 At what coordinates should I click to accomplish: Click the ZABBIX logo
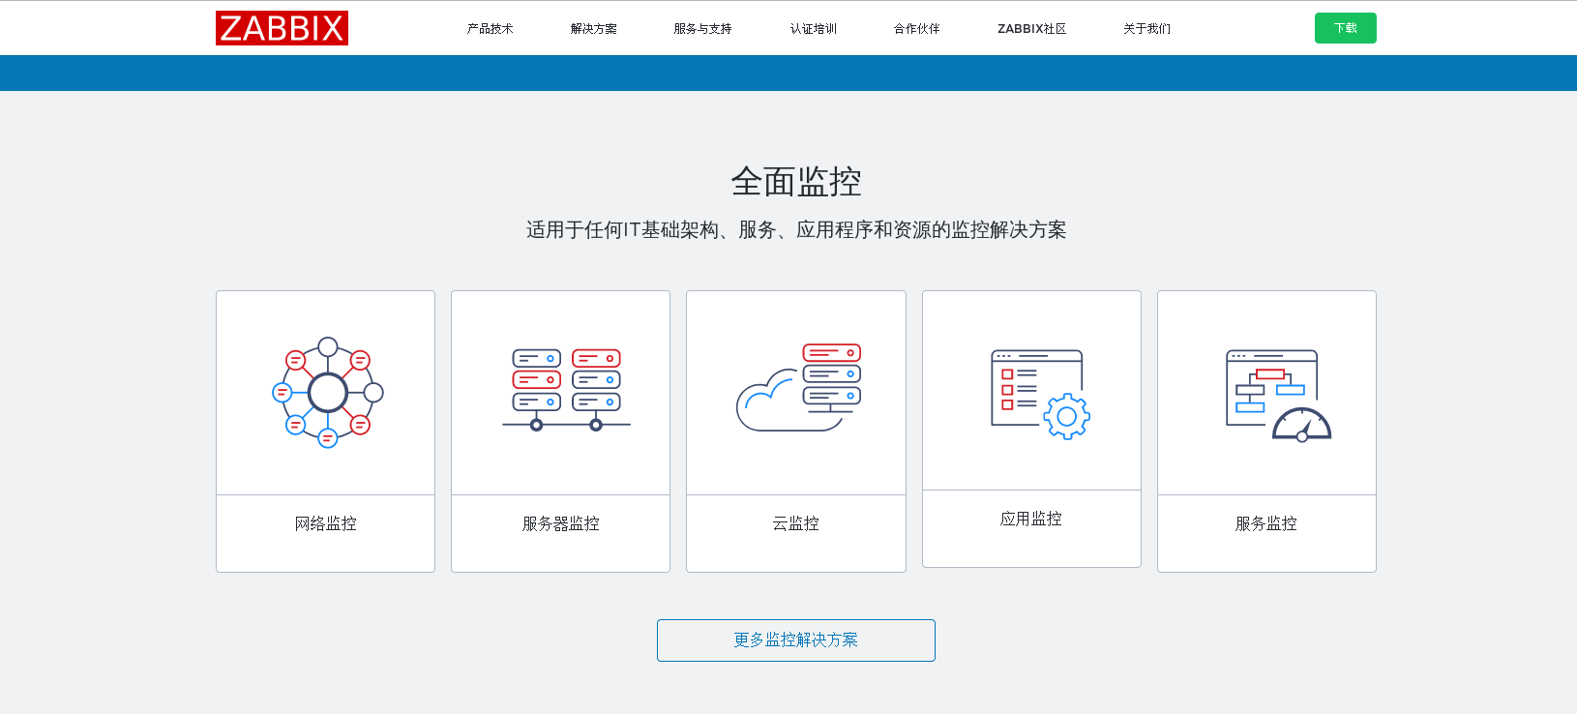coord(282,28)
